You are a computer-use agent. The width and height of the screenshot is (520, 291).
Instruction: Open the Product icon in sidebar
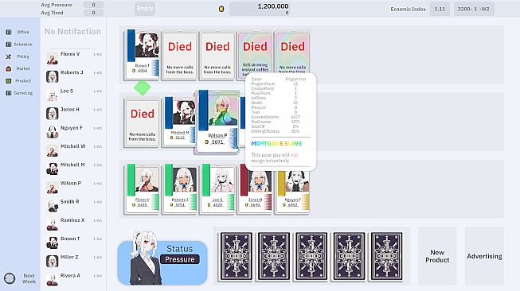coord(9,81)
